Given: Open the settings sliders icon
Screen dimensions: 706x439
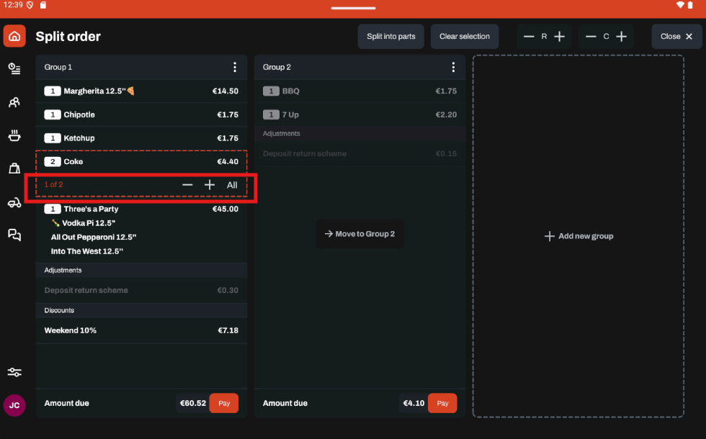Looking at the screenshot, I should (x=14, y=372).
